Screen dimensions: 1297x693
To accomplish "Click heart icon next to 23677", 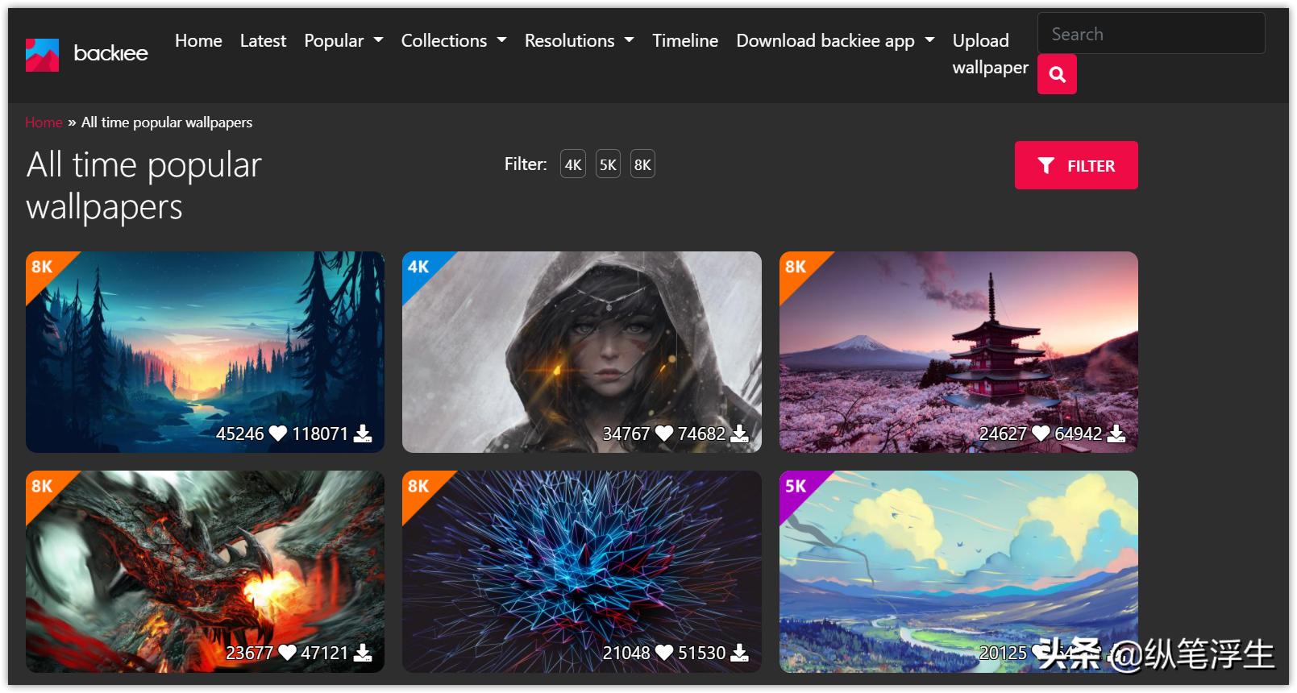I will pyautogui.click(x=287, y=653).
